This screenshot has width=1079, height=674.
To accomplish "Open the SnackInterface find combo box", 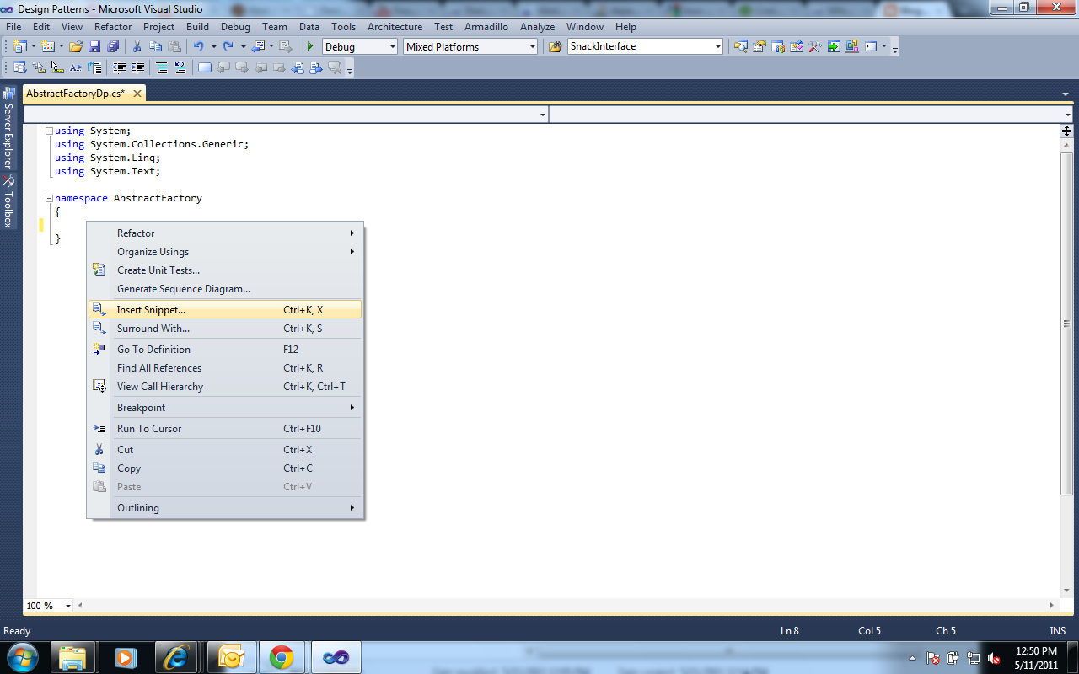I will 646,46.
